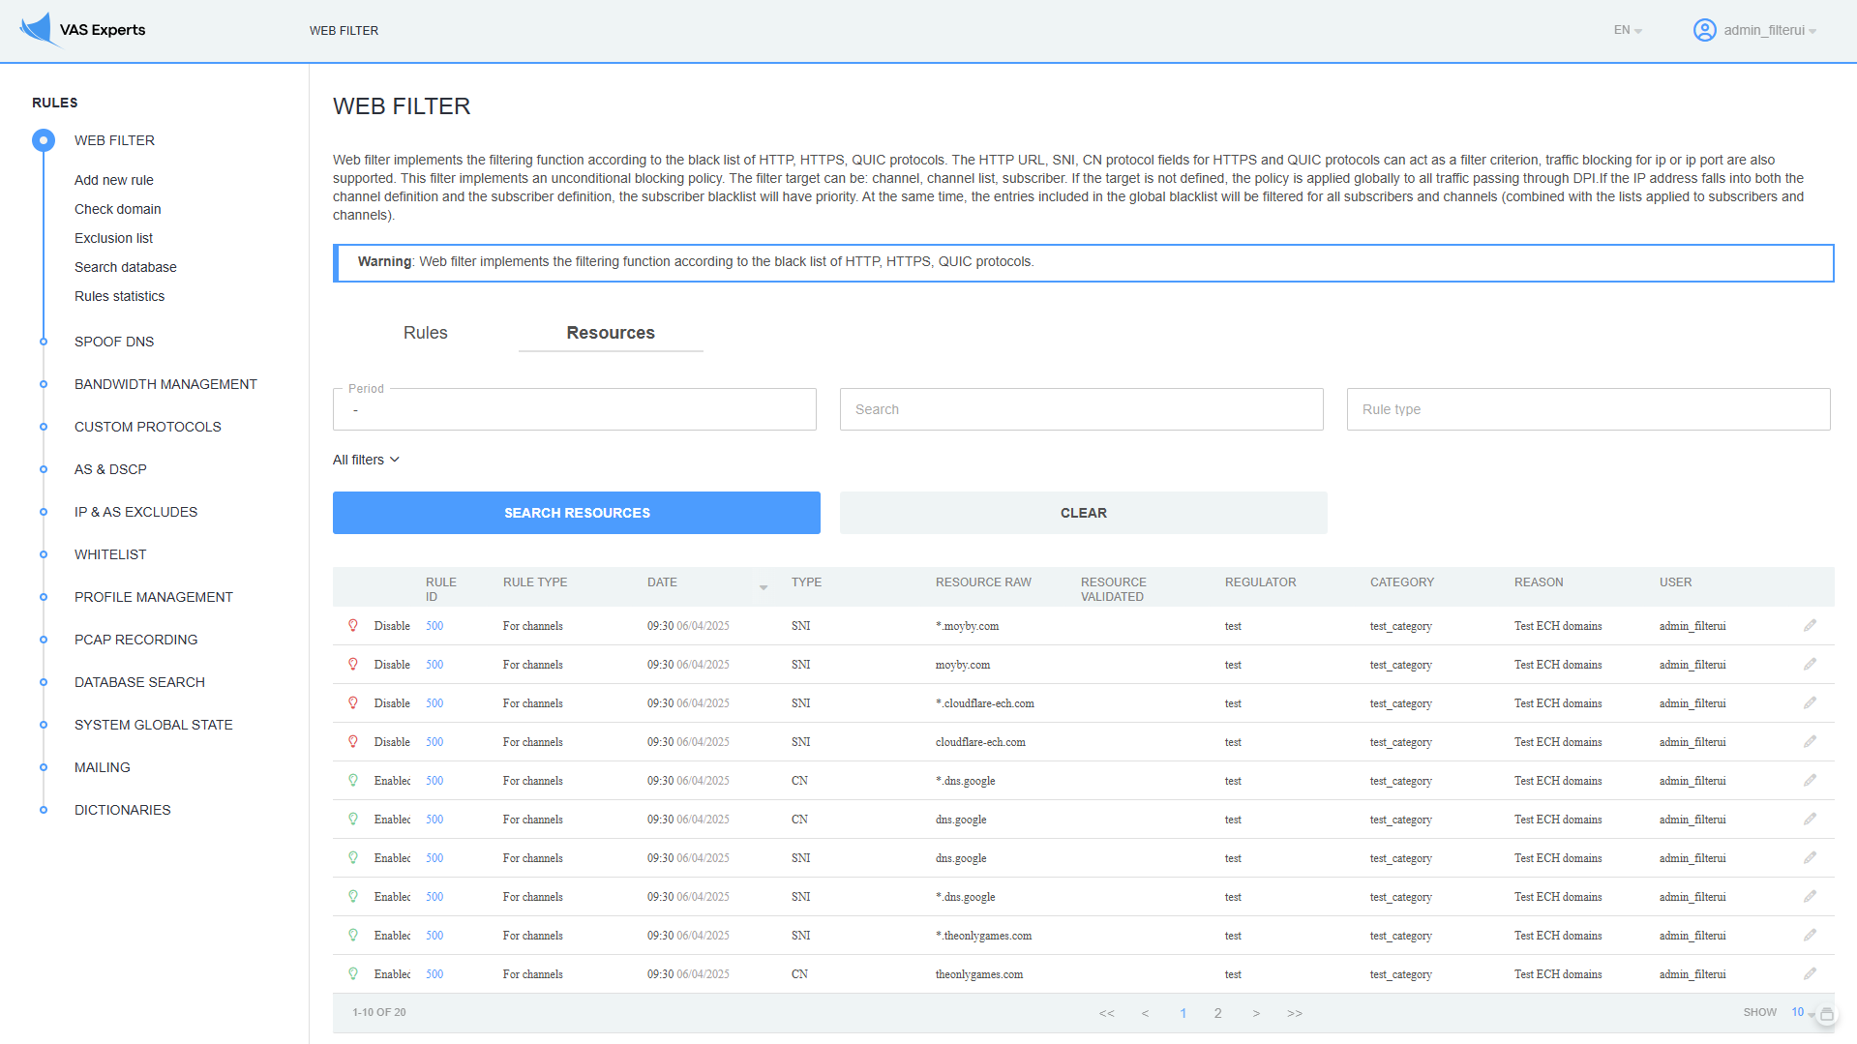Click edit pencil for *.theonlygames.com row
The width and height of the screenshot is (1857, 1044).
coord(1810,936)
